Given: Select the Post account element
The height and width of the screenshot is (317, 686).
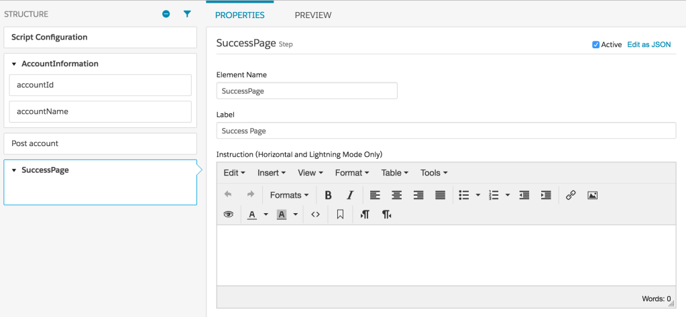Looking at the screenshot, I should point(100,143).
